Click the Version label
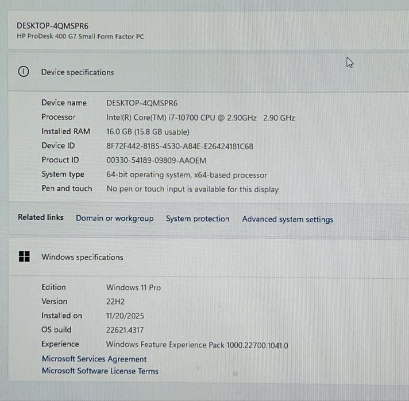 pyautogui.click(x=55, y=301)
